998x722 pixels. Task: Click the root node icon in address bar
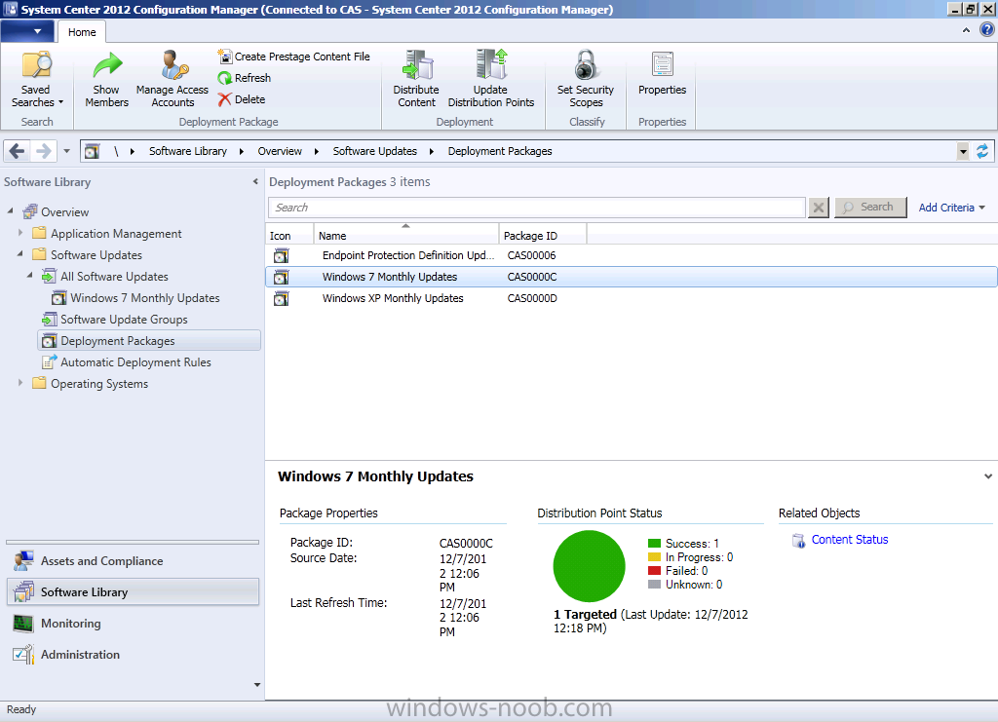(x=93, y=151)
